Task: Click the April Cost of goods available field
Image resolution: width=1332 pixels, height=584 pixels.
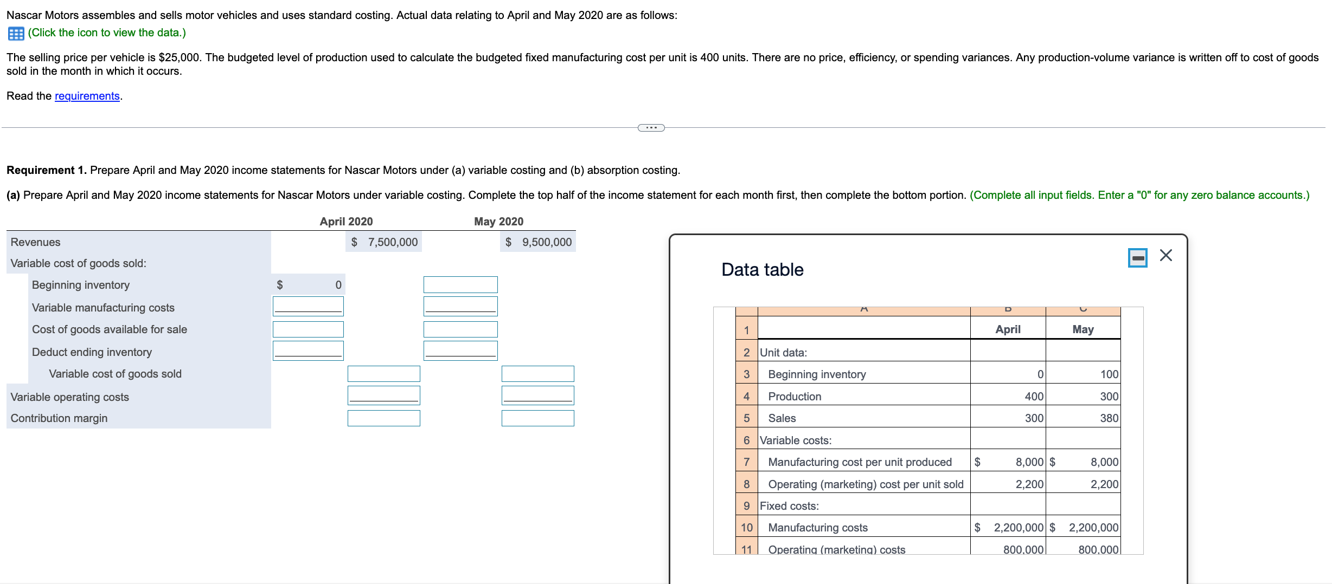Action: (x=308, y=328)
